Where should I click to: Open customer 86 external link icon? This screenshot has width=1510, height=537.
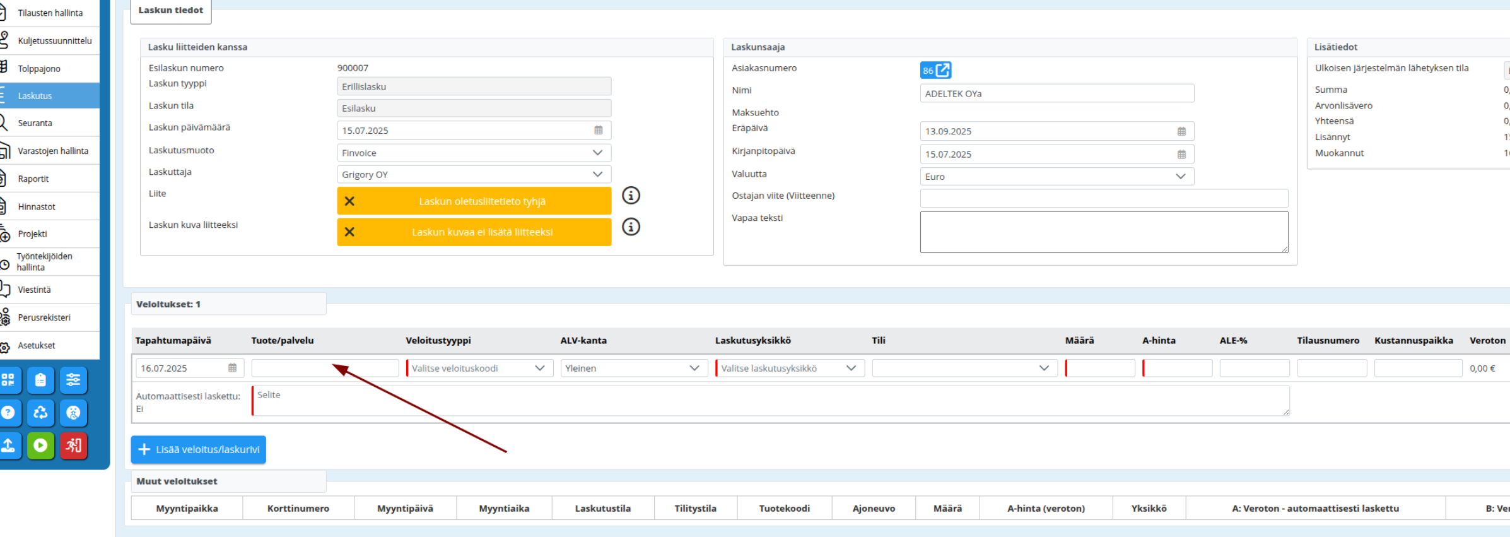point(942,70)
